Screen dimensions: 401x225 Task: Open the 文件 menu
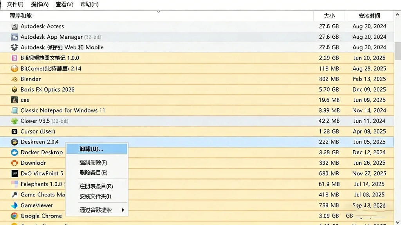tap(15, 4)
